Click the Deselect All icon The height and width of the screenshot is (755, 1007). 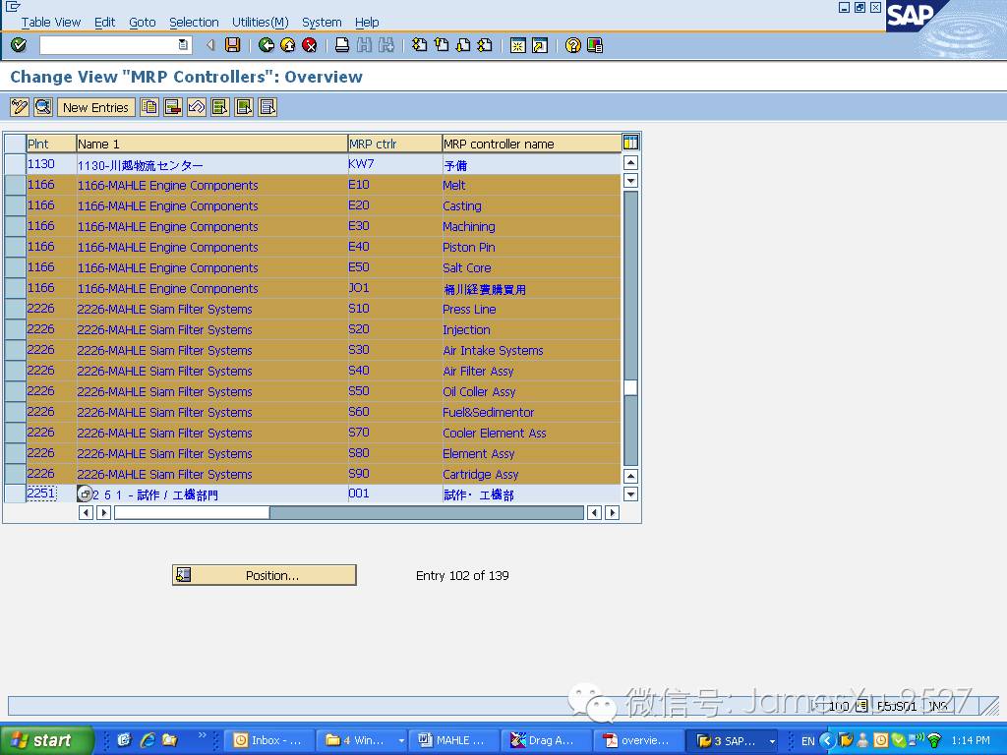(267, 107)
